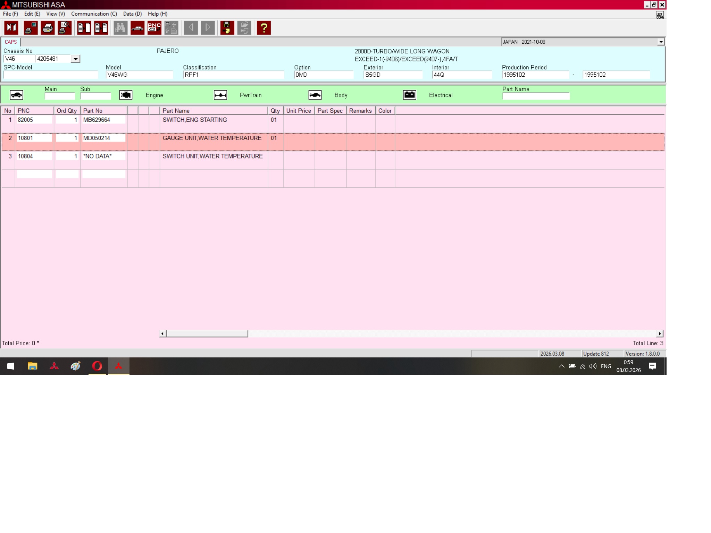Image resolution: width=711 pixels, height=533 pixels.
Task: Click the horizontal scrollbar right arrow
Action: 660,334
